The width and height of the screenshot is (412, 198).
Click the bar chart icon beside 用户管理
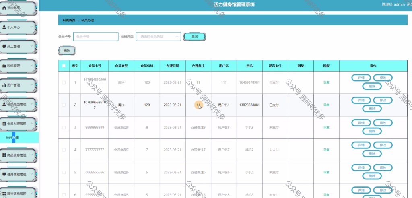pos(4,85)
